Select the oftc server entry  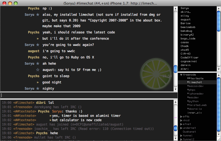point(186,117)
